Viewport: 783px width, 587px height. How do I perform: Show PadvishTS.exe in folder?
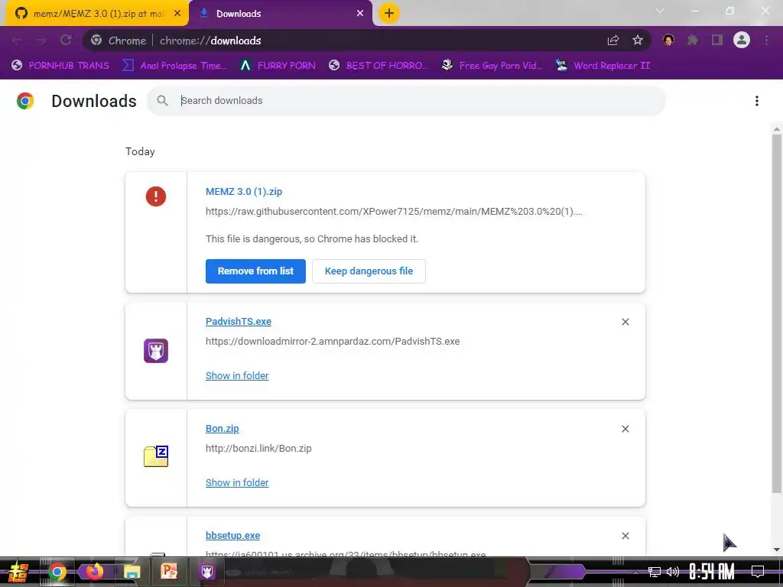pyautogui.click(x=237, y=376)
